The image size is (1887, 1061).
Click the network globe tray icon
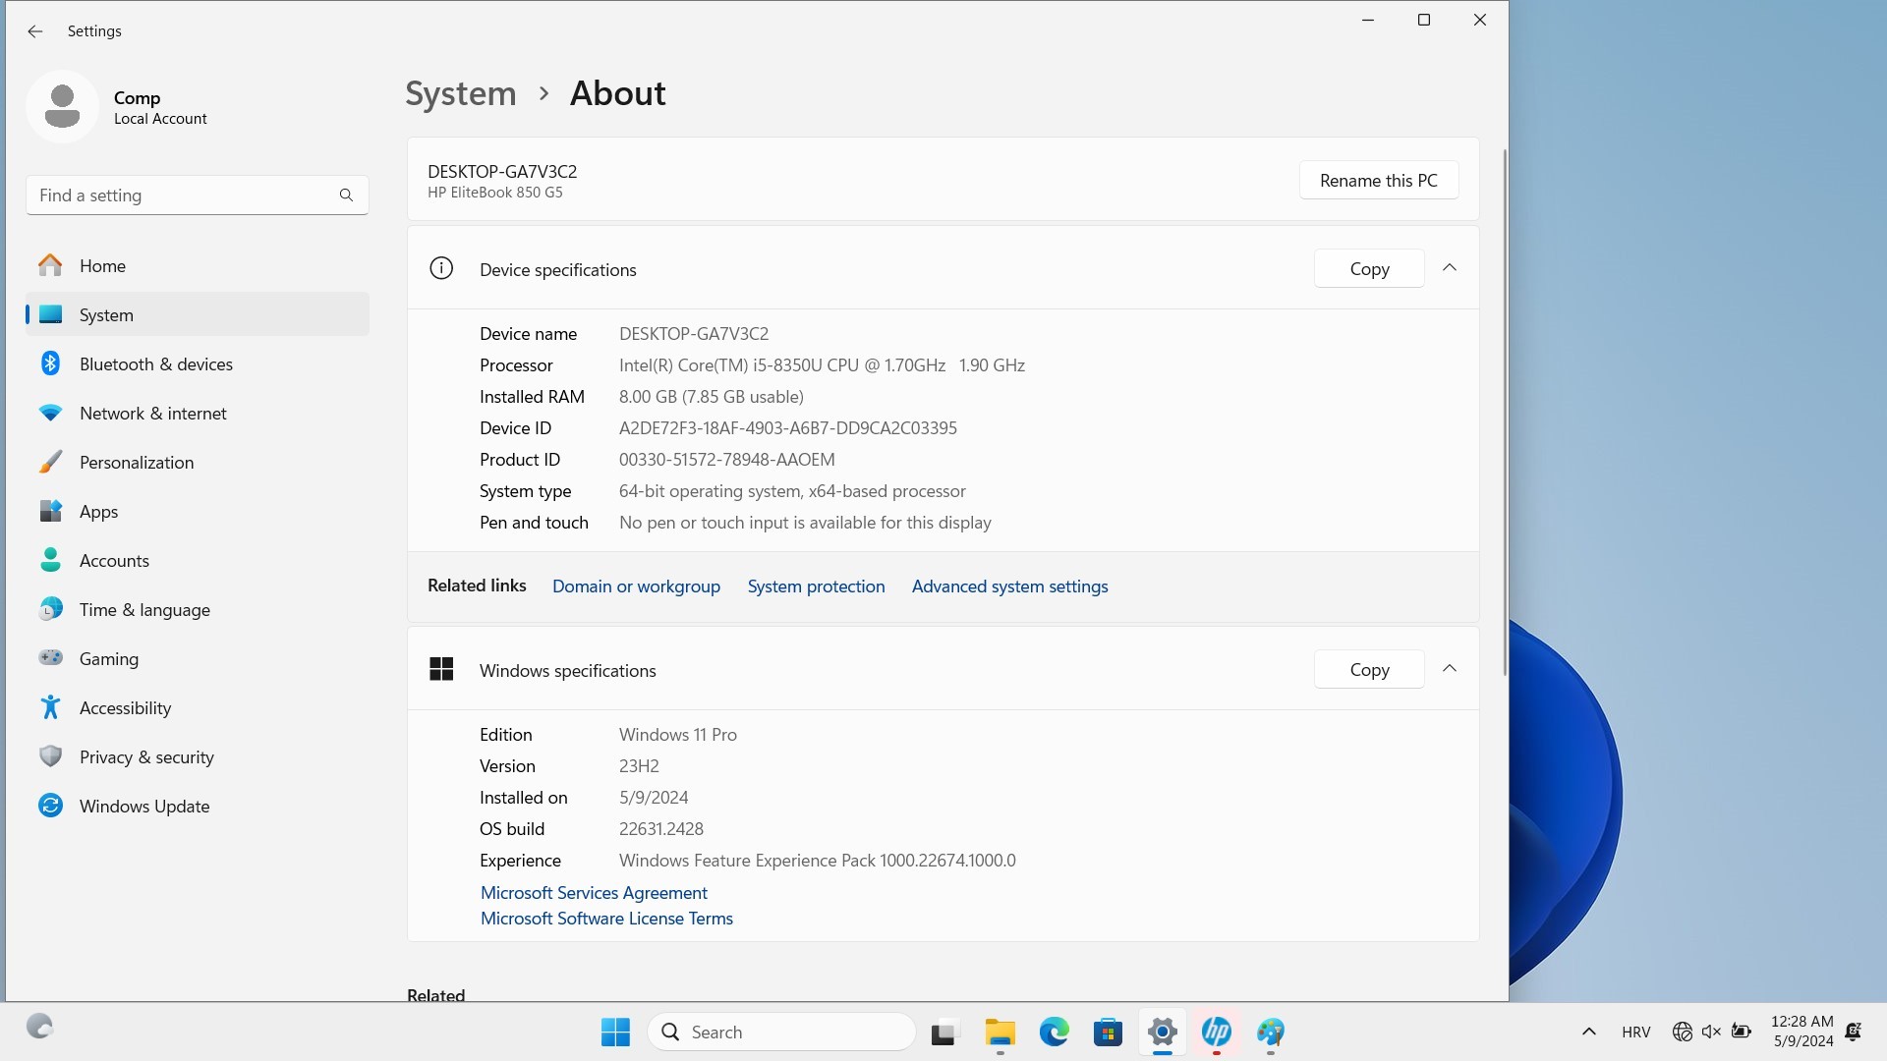coord(1682,1032)
